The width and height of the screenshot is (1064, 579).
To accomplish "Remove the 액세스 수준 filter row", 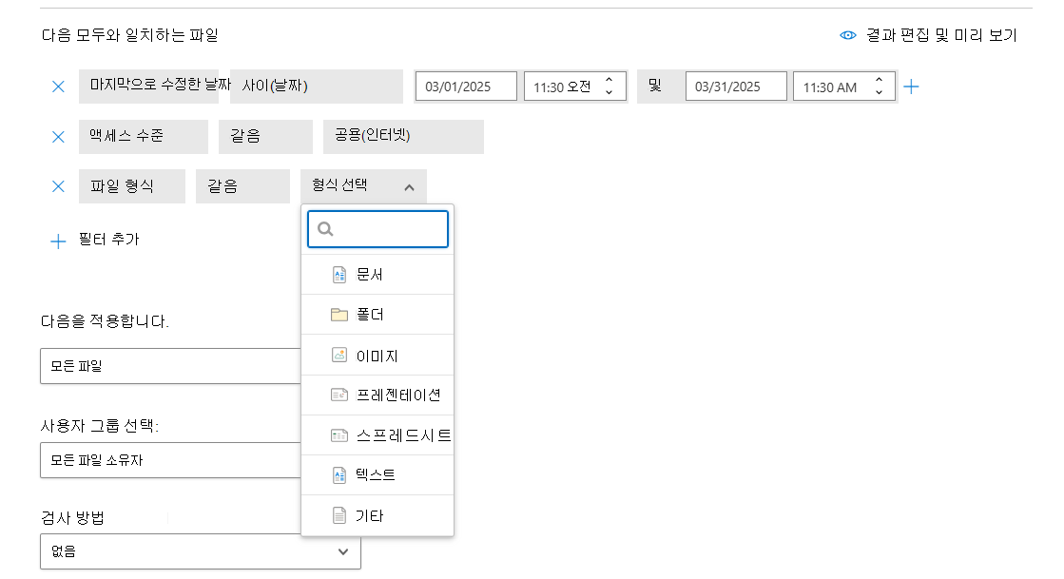I will tap(58, 137).
